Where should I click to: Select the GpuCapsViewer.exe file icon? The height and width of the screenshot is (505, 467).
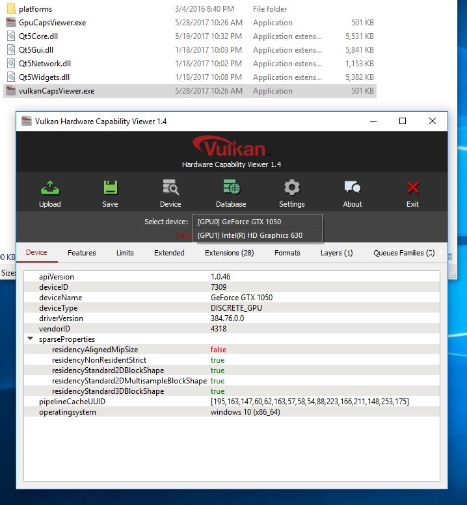(x=11, y=23)
